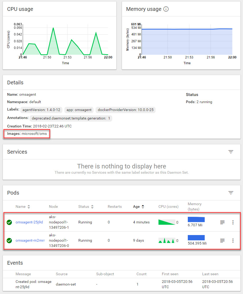Open the filter on the Pods card
Viewport: 243px width, 294px height.
coord(231,192)
